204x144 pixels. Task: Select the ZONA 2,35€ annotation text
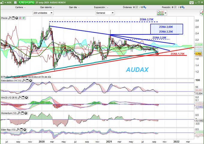166,31
